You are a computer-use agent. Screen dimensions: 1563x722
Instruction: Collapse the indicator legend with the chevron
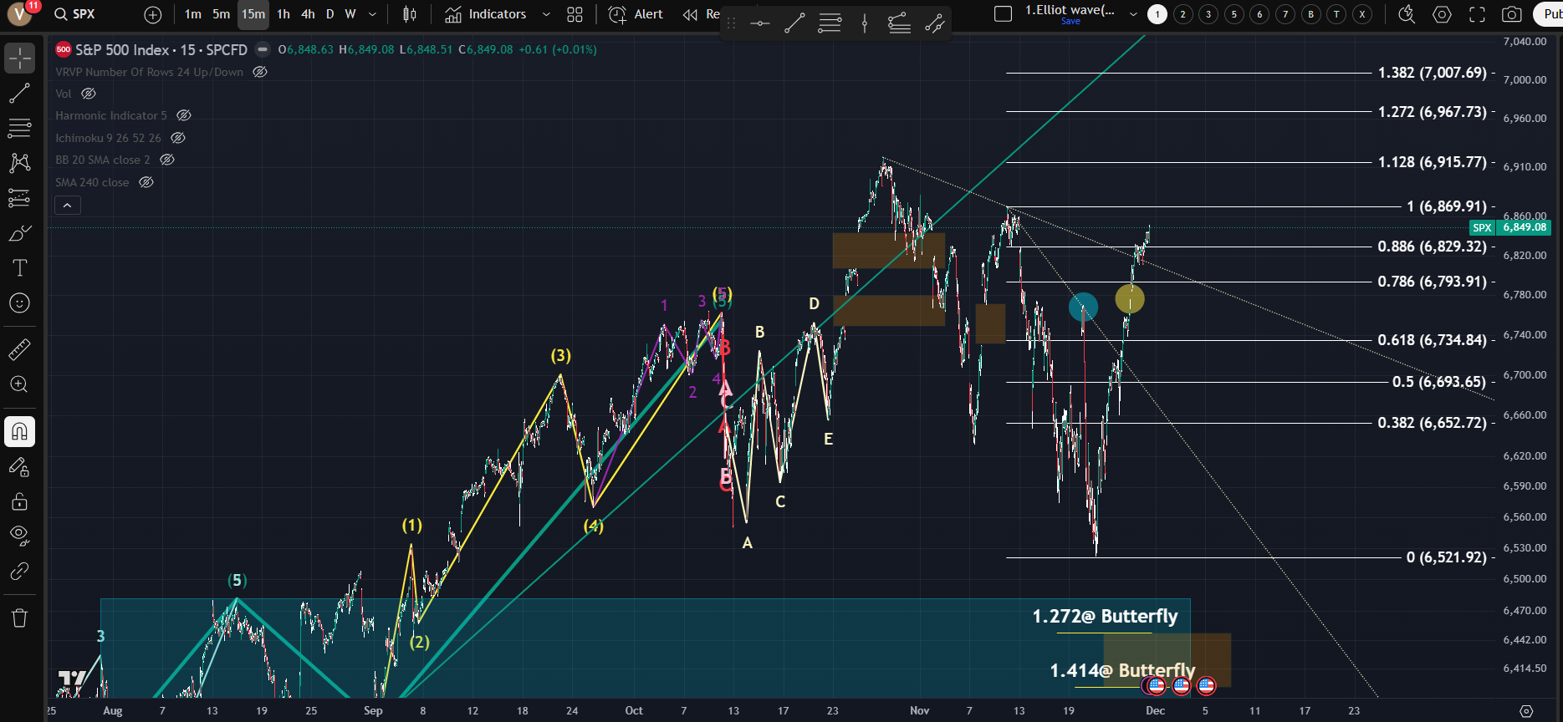pyautogui.click(x=67, y=205)
